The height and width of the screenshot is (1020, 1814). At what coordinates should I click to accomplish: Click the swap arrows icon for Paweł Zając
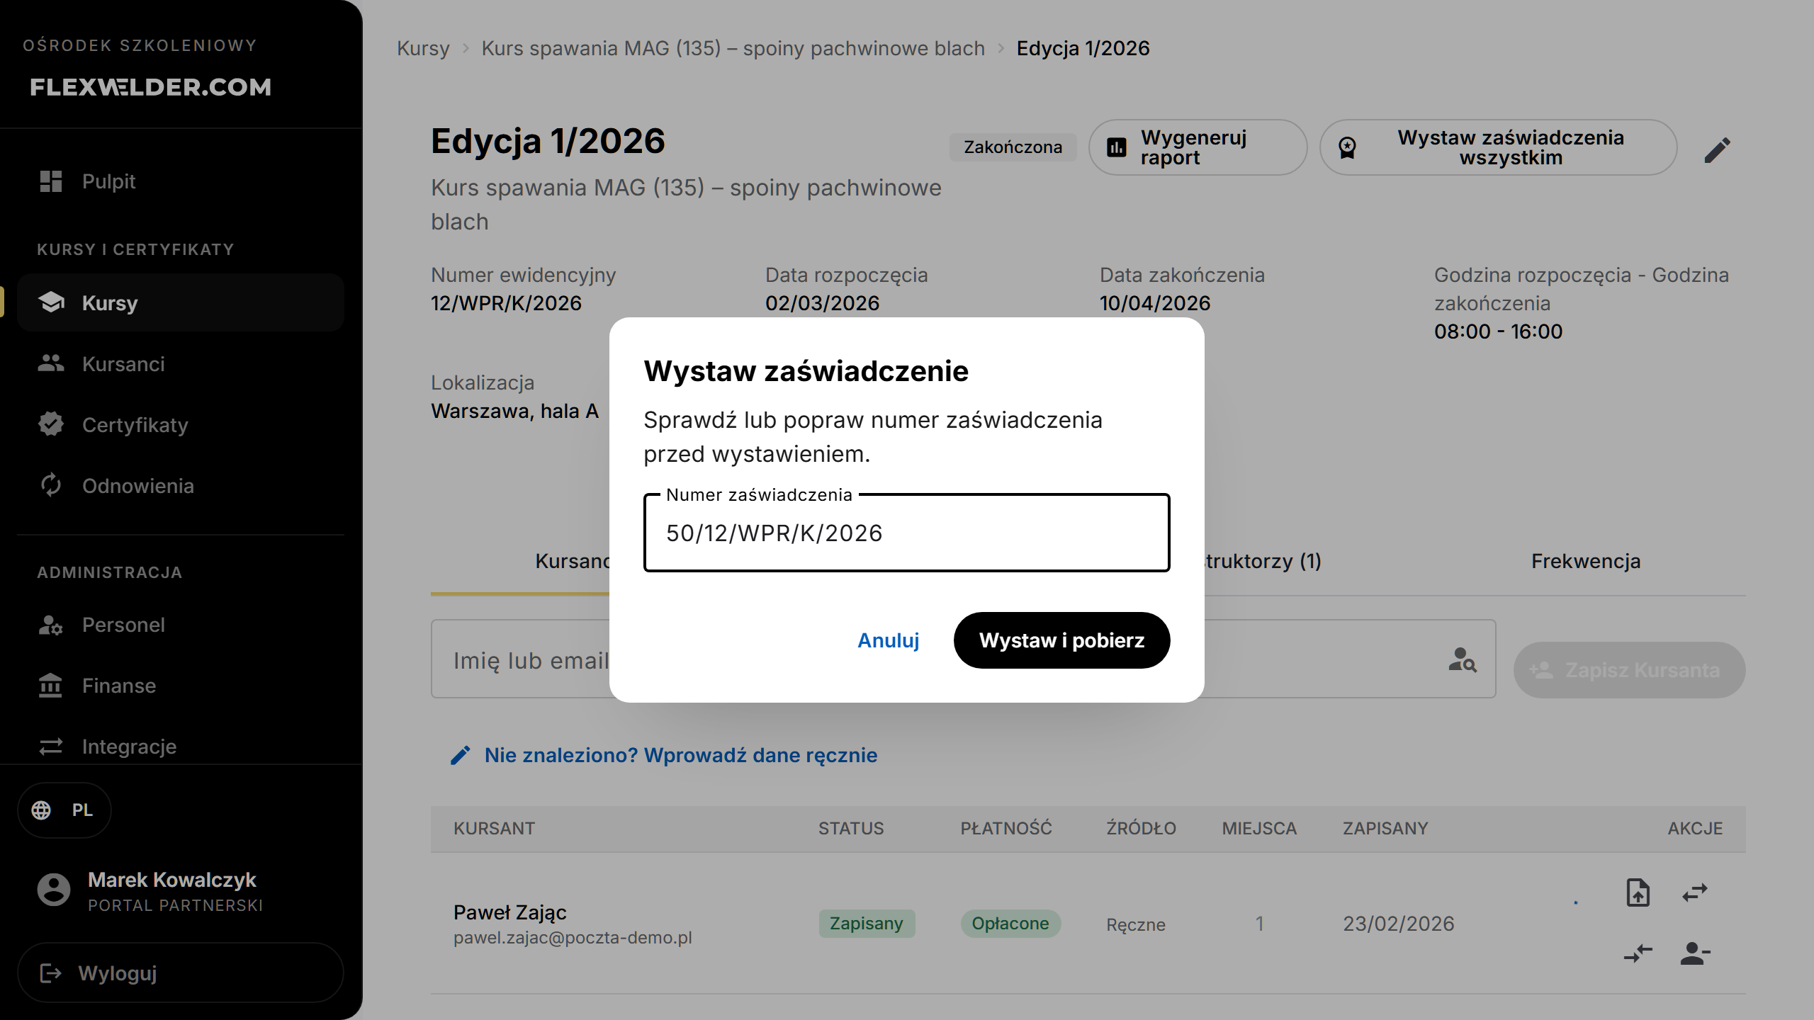pyautogui.click(x=1695, y=892)
